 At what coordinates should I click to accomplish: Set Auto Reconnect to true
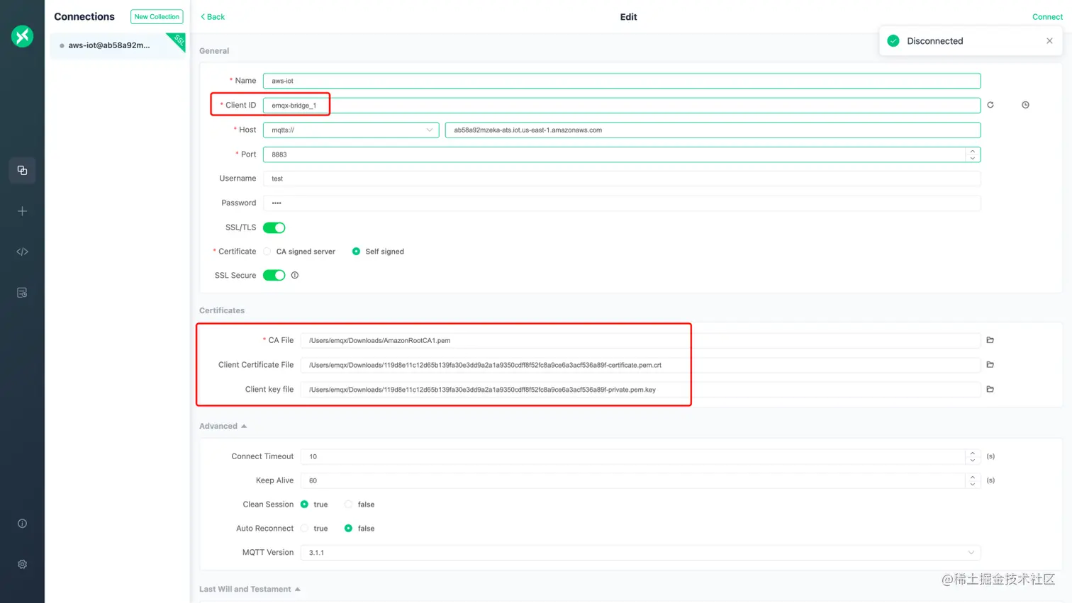click(314, 529)
